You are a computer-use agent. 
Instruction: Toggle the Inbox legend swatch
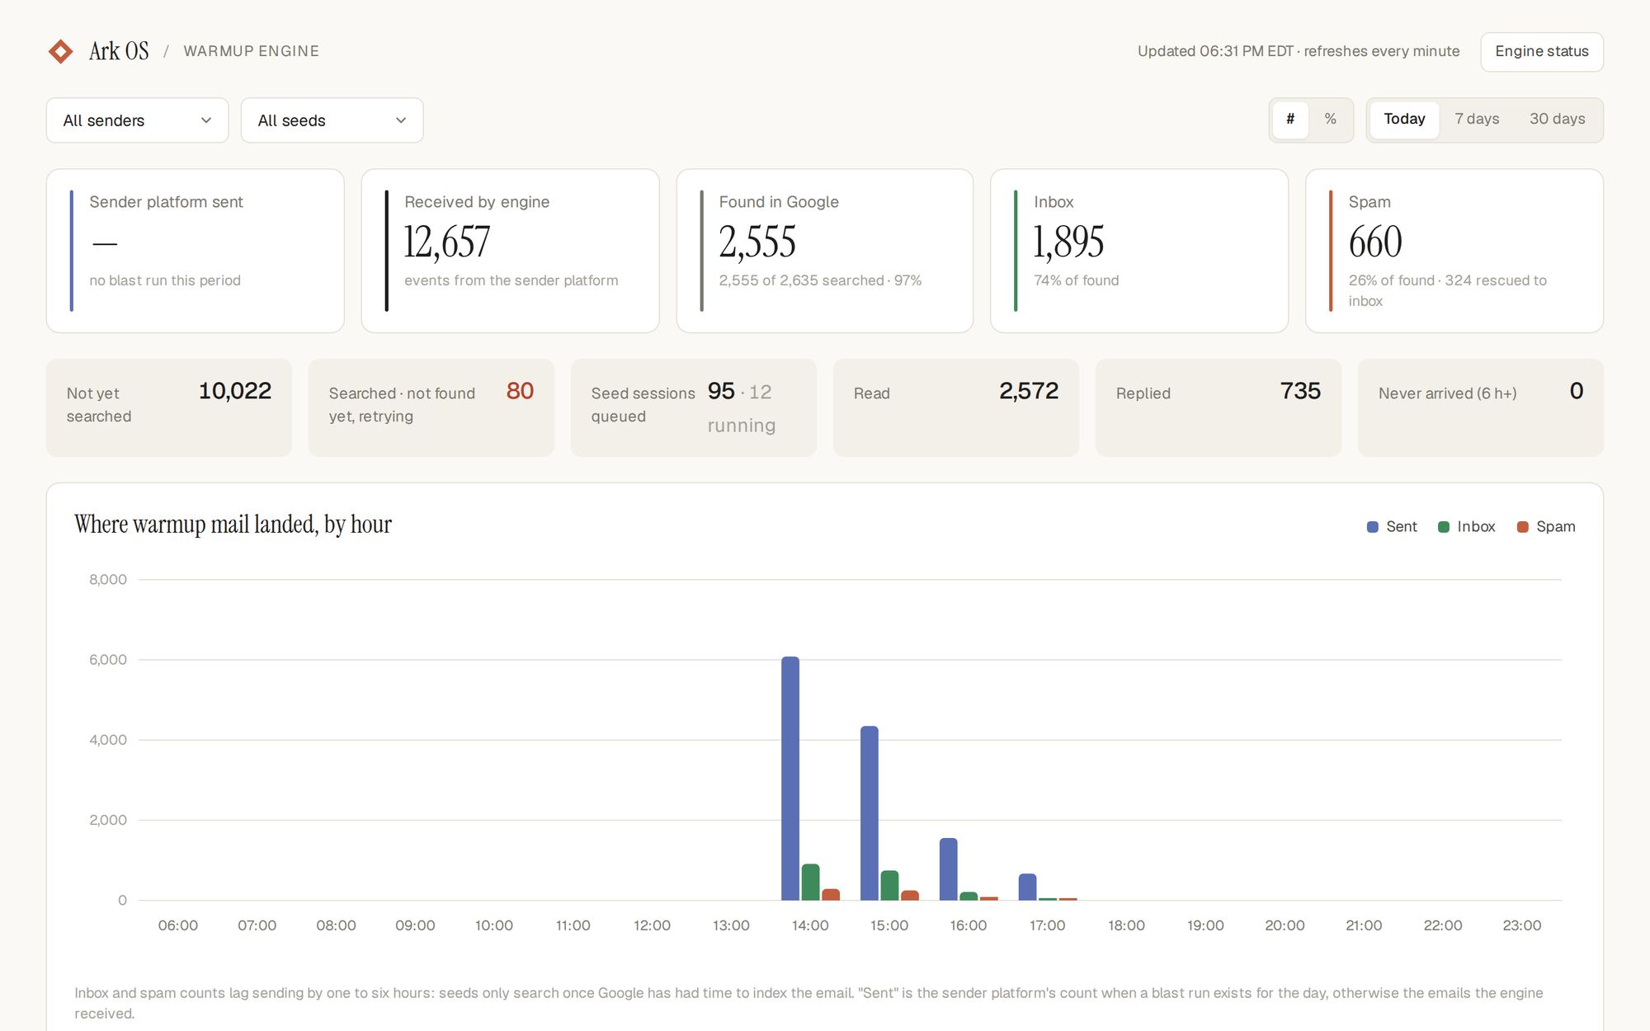(x=1443, y=527)
